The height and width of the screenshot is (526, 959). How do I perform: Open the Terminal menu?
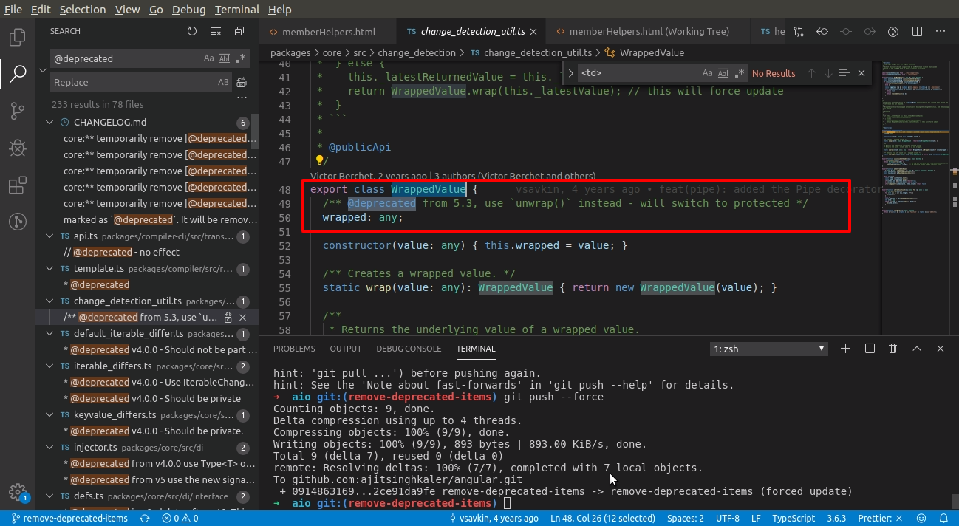[x=236, y=10]
